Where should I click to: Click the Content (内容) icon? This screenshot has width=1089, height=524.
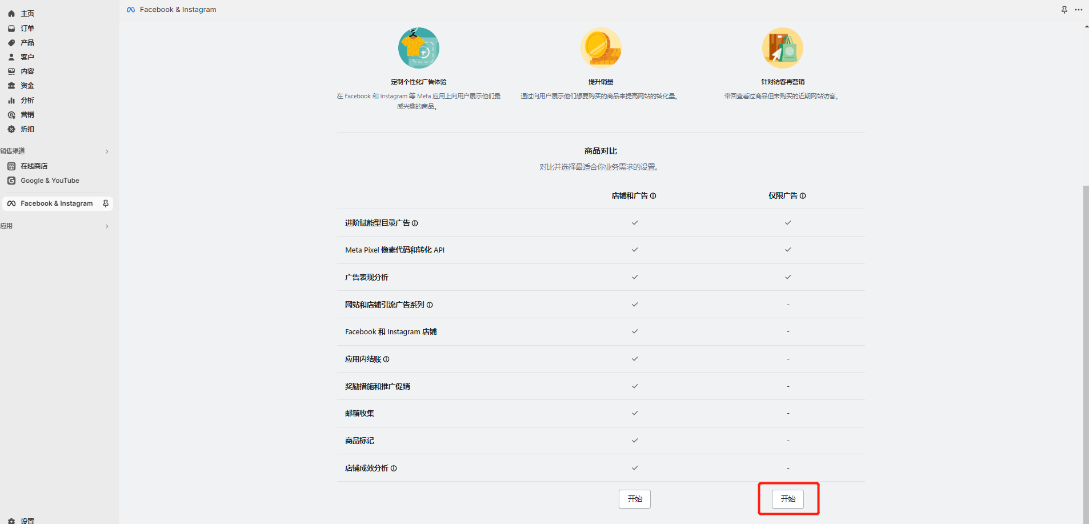click(x=11, y=71)
